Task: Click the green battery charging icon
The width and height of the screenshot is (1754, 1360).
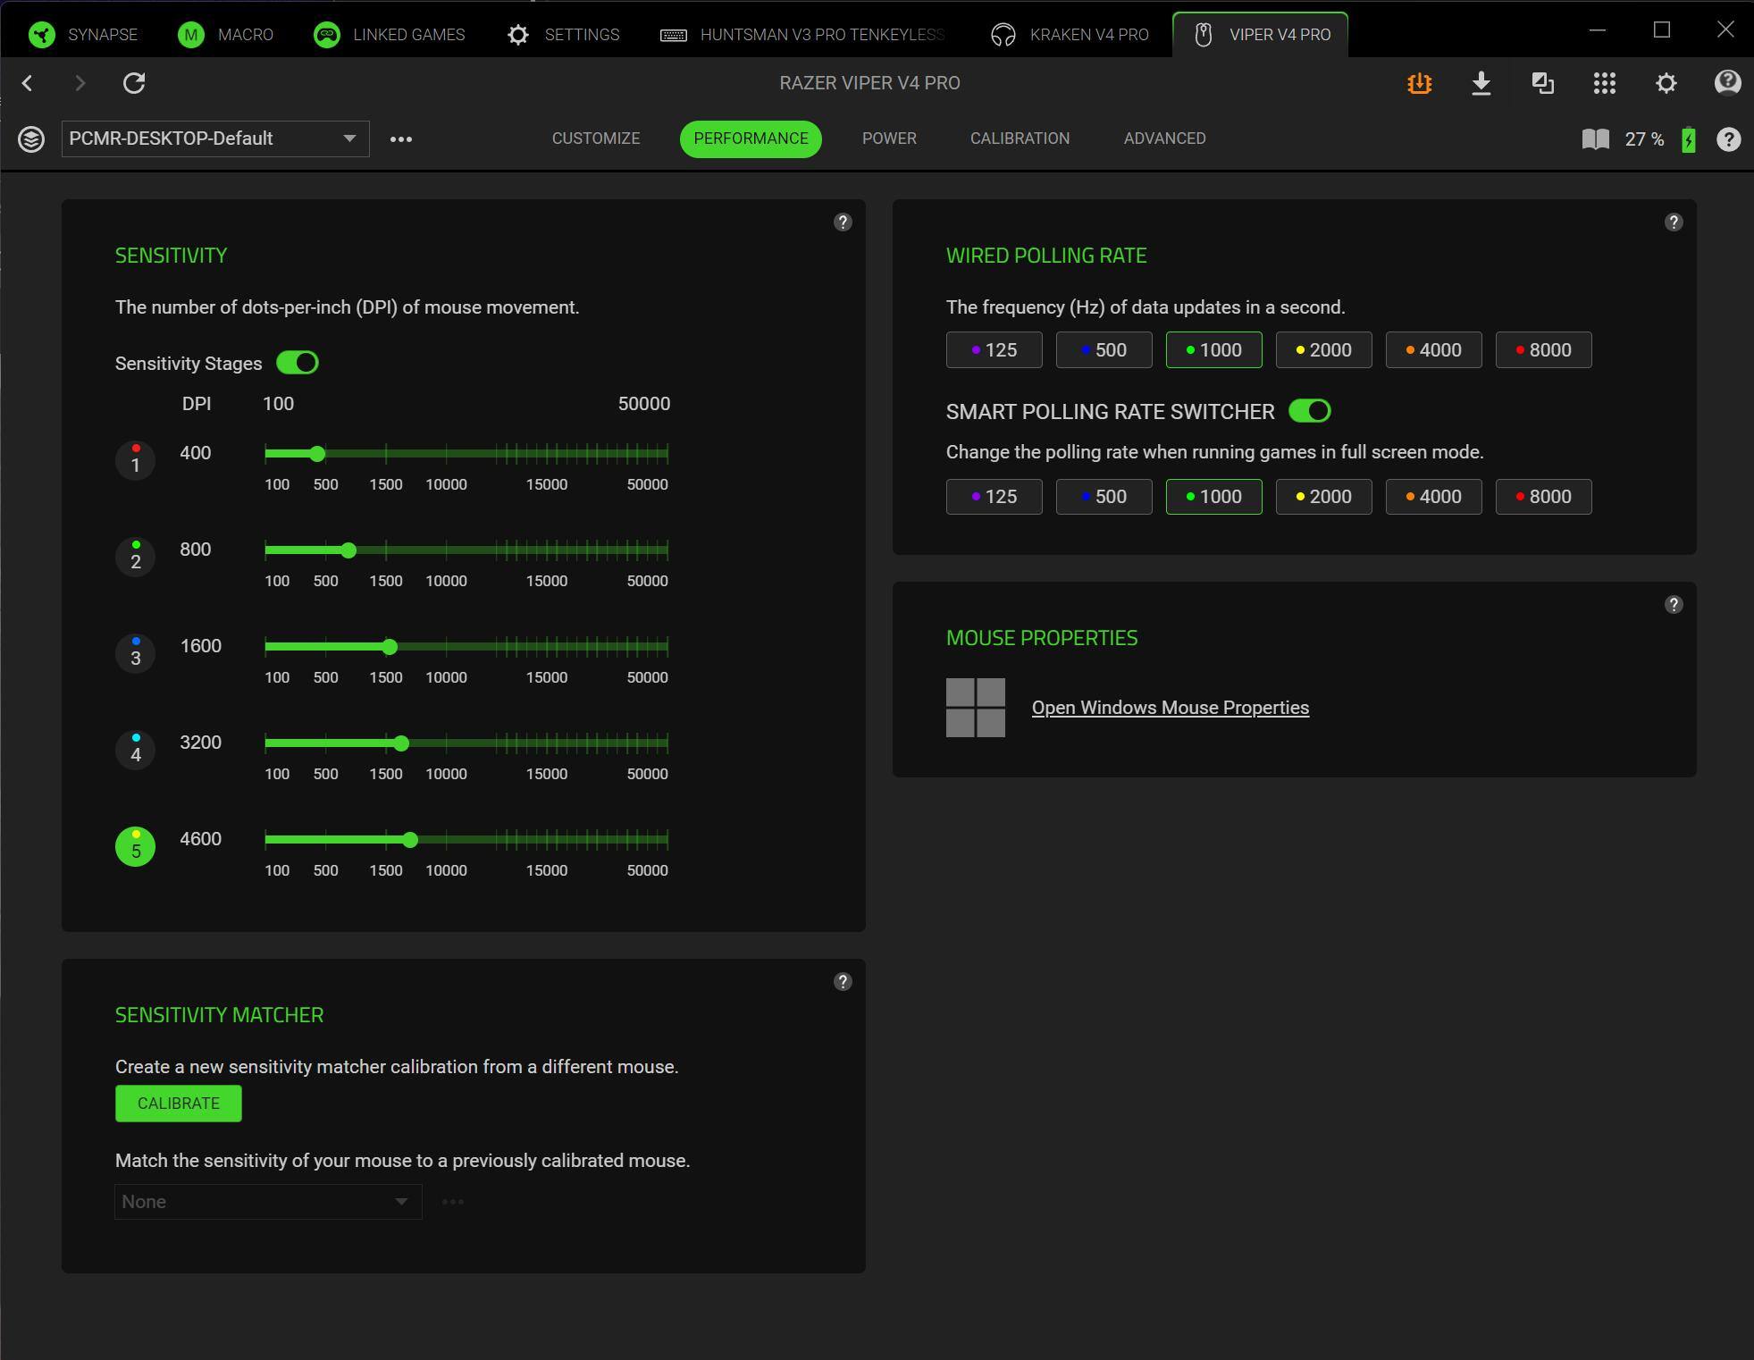Action: click(x=1688, y=139)
